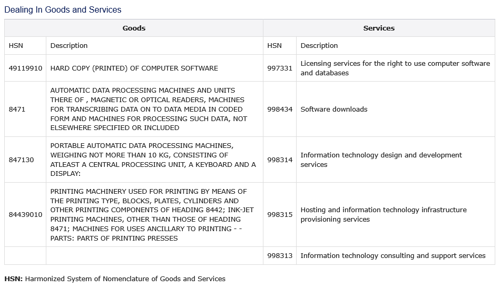Click 'Information technology consulting and support services'
Viewport: 500px width, 288px height.
[x=393, y=256]
